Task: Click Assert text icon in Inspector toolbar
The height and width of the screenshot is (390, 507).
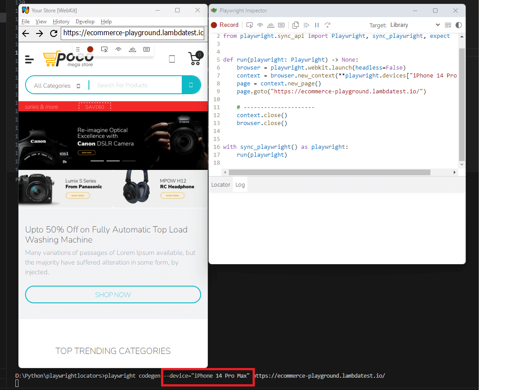Action: click(x=271, y=25)
